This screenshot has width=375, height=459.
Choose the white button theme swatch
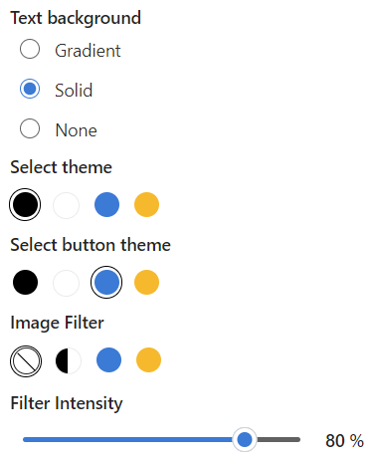point(66,283)
